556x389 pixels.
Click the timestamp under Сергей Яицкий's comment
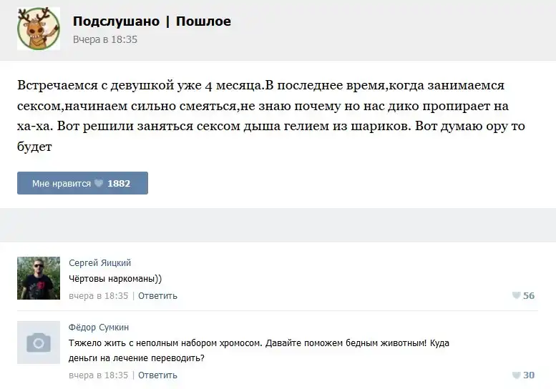pyautogui.click(x=99, y=295)
